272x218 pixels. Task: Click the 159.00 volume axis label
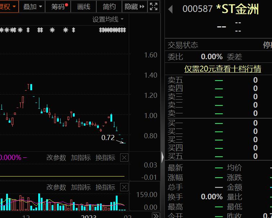(147, 195)
